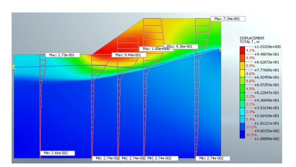Click legend value +8.62872e-001
Viewport: 296px width, 167px height.
click(x=267, y=62)
